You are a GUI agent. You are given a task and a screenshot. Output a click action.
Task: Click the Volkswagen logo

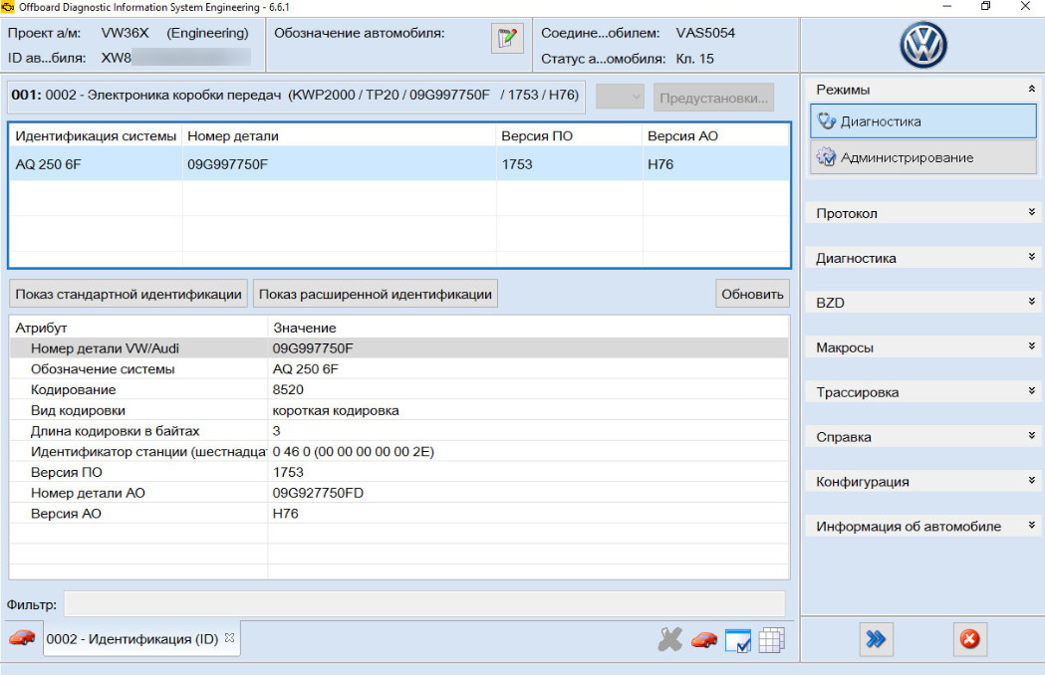click(923, 46)
